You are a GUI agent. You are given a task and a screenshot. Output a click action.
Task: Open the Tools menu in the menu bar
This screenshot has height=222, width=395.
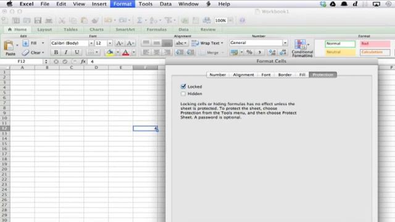(146, 4)
